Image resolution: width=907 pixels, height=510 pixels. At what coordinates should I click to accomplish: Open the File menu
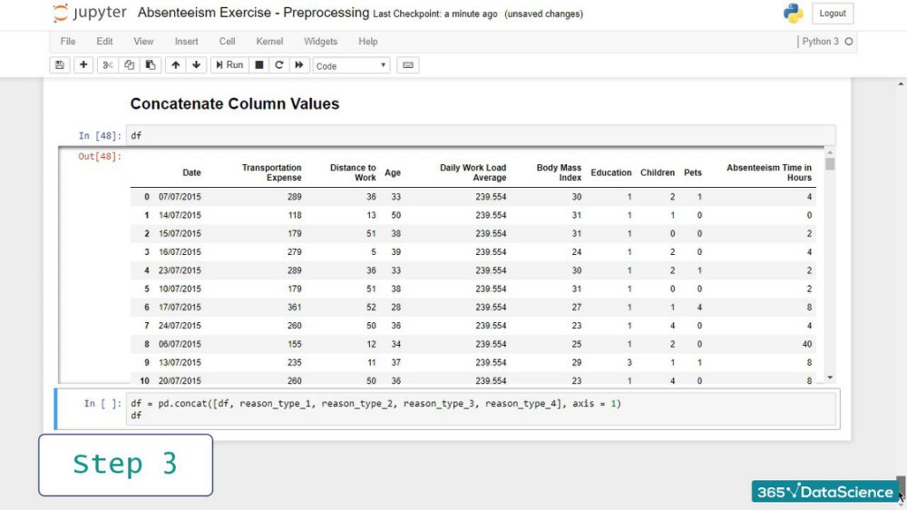coord(68,42)
